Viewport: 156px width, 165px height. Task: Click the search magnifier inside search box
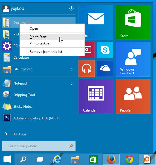pyautogui.click(x=71, y=146)
